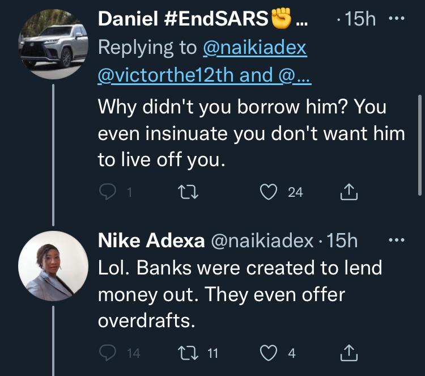Like Daniel's tweet with 24 likes

[267, 193]
